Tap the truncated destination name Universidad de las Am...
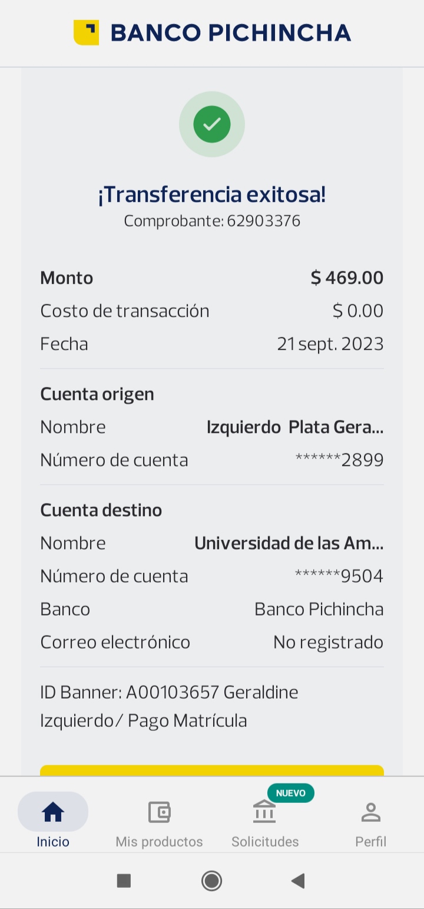 [x=289, y=544]
